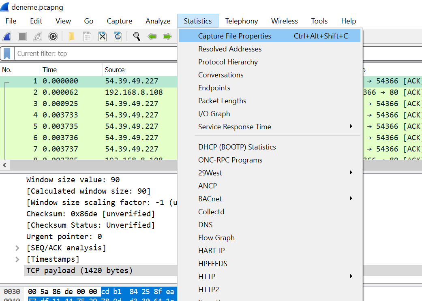Select packet 6 at time 0.003736
Image resolution: width=422 pixels, height=301 pixels.
88,137
